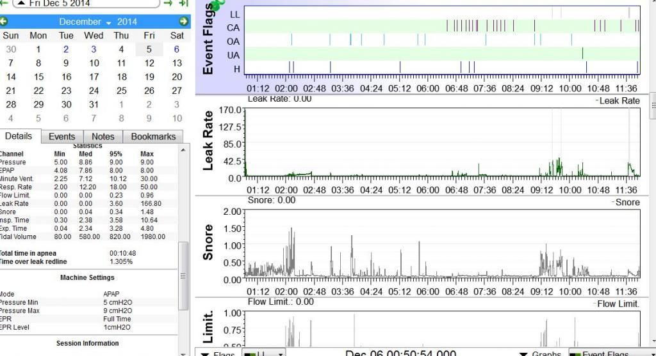656x356 pixels.
Task: Click the Flow Limit. legend label
Action: pyautogui.click(x=618, y=304)
